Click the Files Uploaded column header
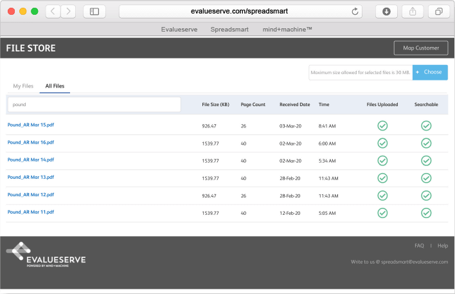This screenshot has width=455, height=294. pyautogui.click(x=382, y=105)
